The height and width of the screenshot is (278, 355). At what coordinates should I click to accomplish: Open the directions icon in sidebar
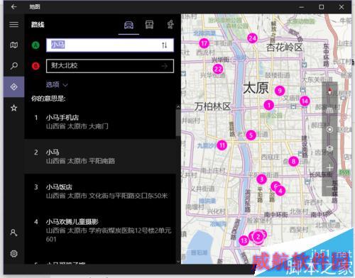[x=13, y=87]
